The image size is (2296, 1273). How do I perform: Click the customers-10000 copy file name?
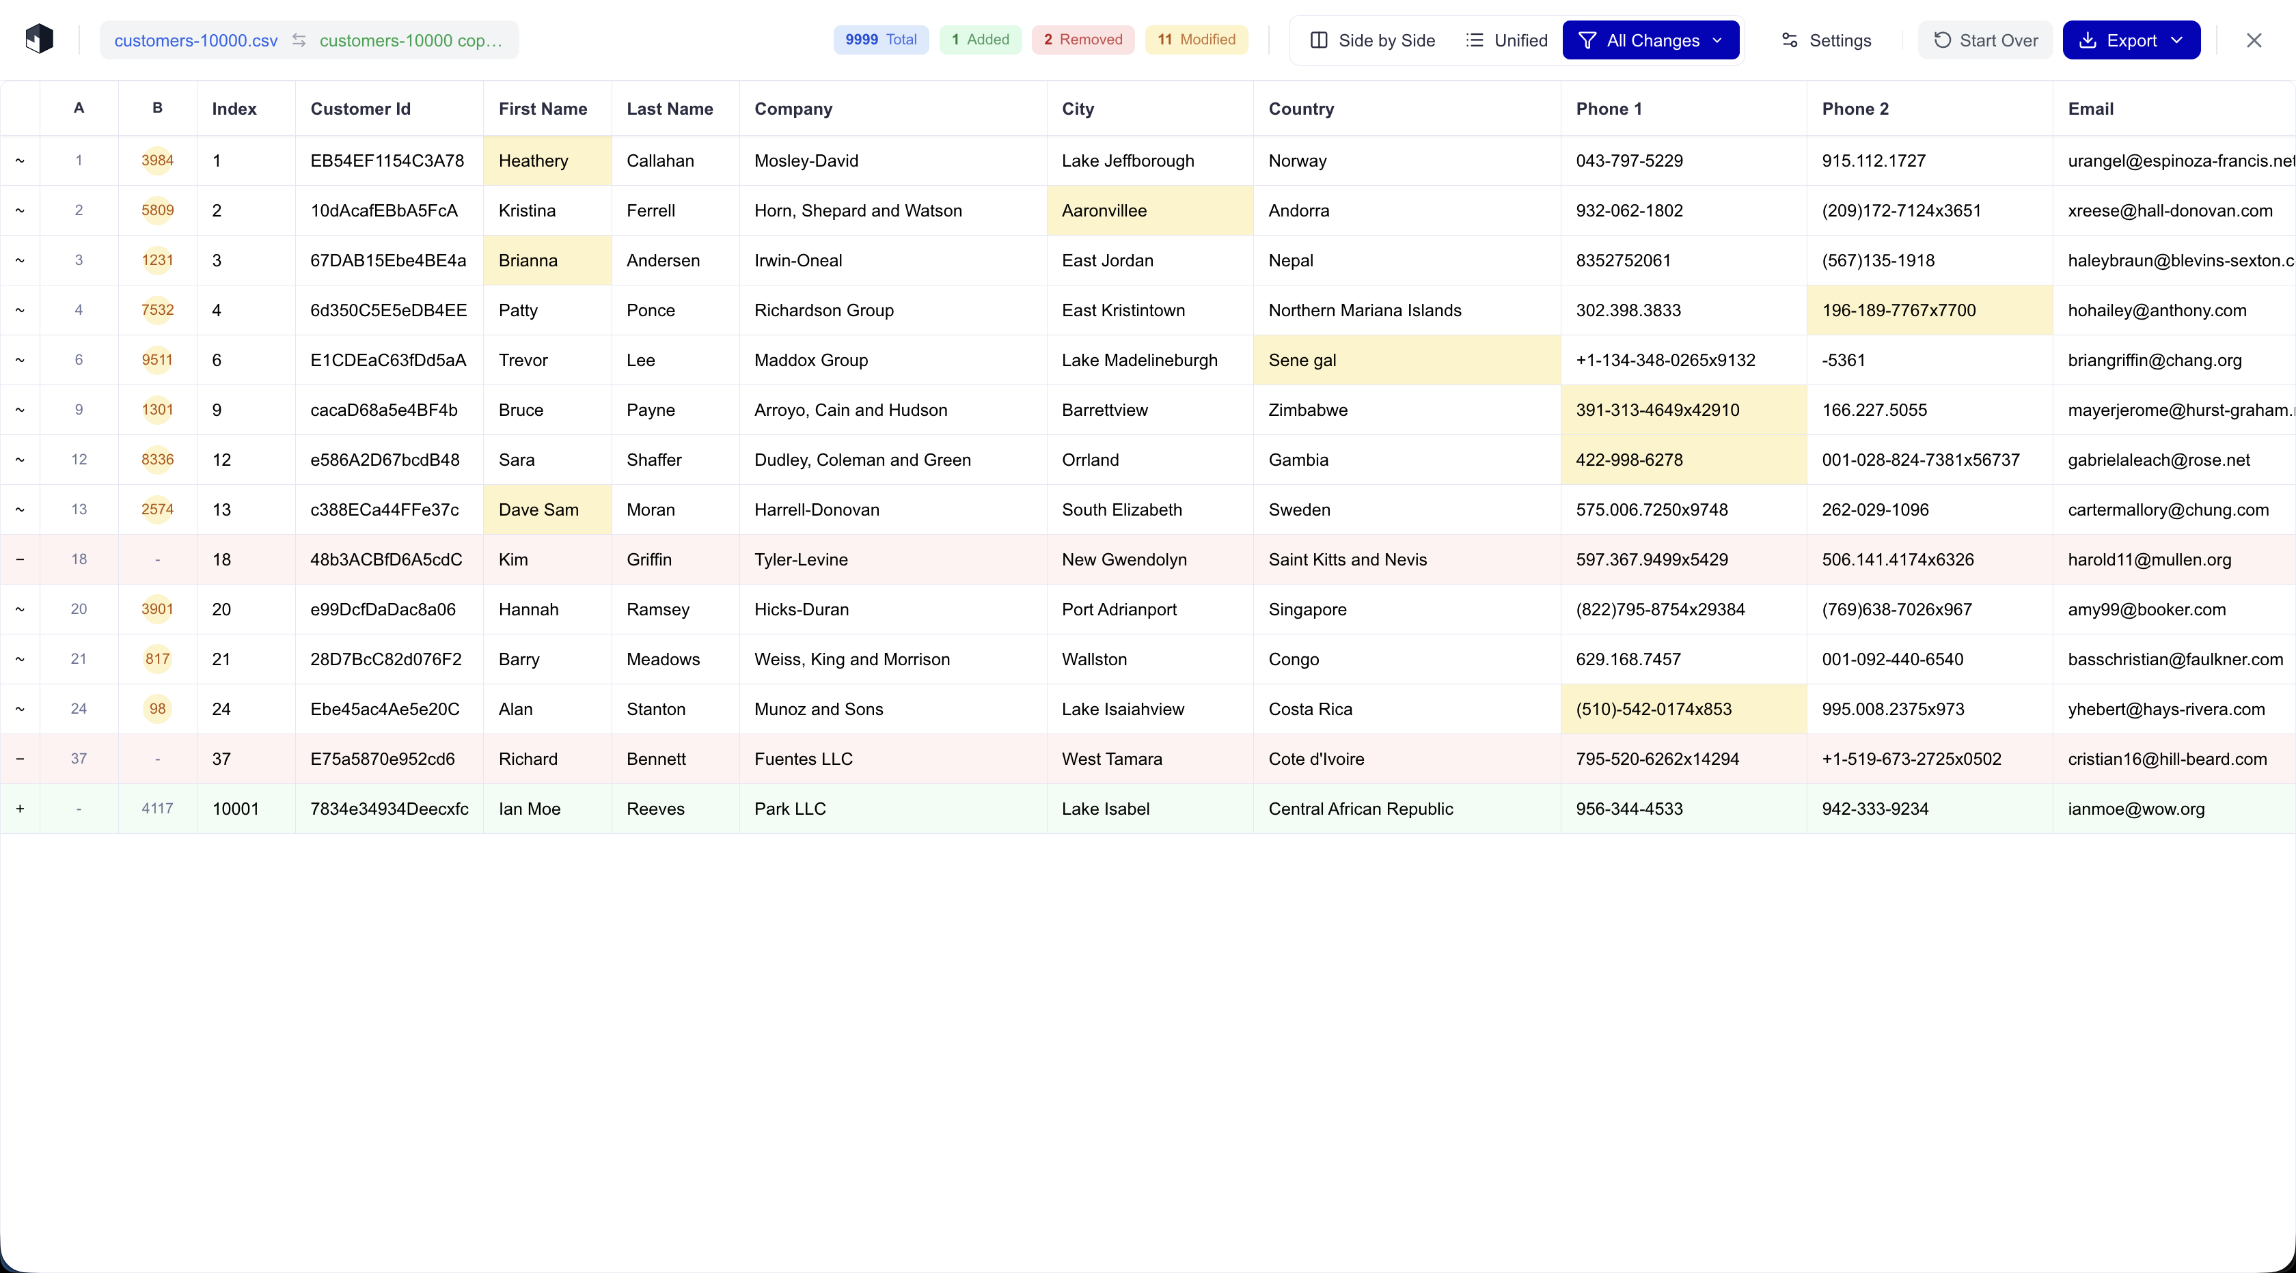(x=410, y=40)
